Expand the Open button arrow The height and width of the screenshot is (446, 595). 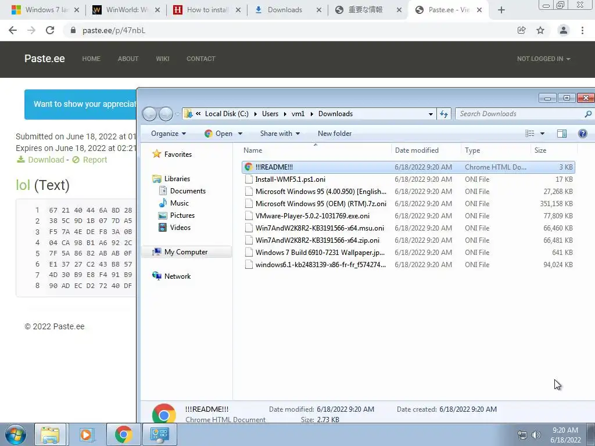coord(240,134)
